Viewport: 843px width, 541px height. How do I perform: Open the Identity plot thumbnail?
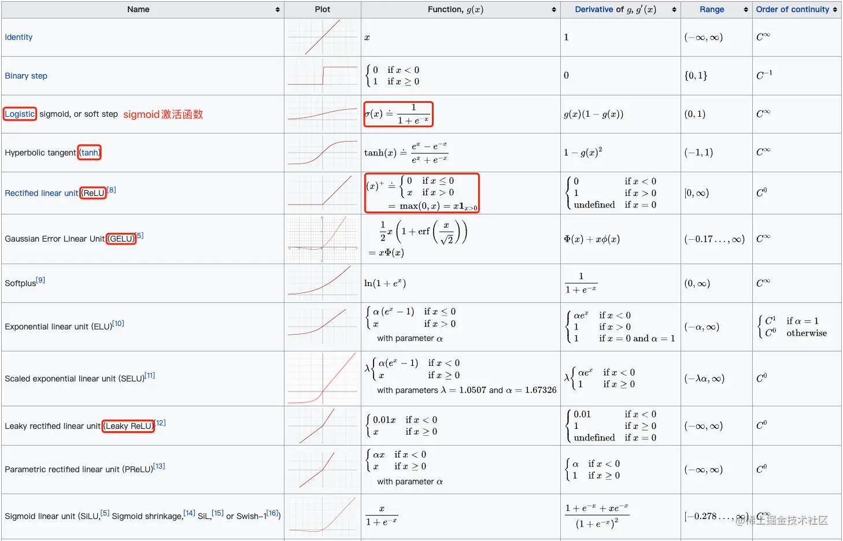click(323, 37)
